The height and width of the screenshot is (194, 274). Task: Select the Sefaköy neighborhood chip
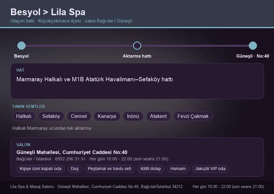click(51, 116)
